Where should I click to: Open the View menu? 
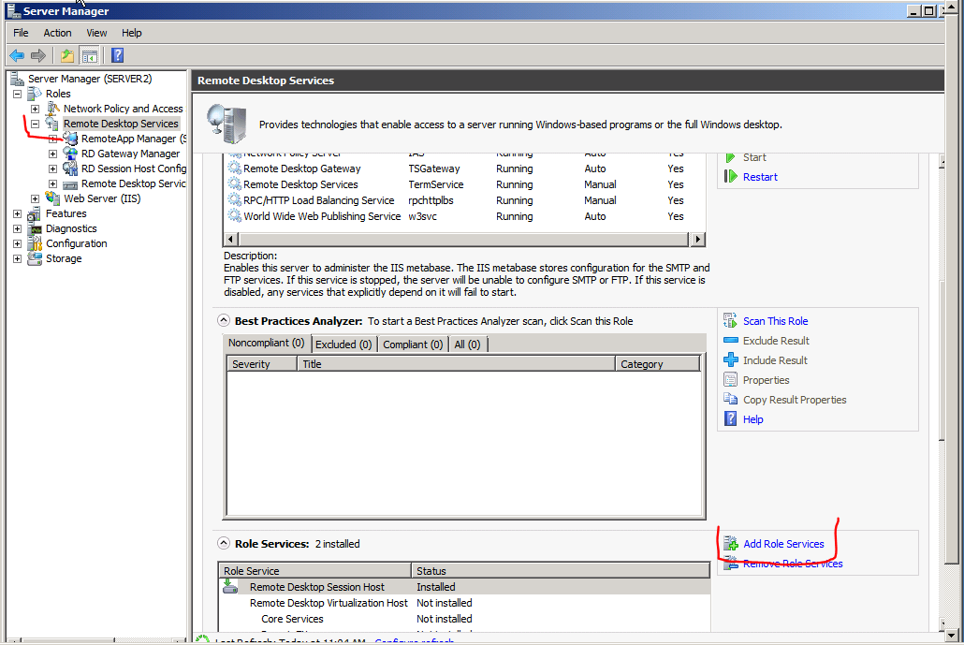pos(96,33)
